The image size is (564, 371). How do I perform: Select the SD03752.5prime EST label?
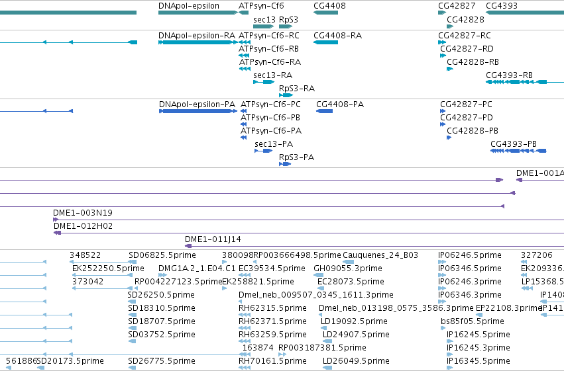tap(162, 335)
